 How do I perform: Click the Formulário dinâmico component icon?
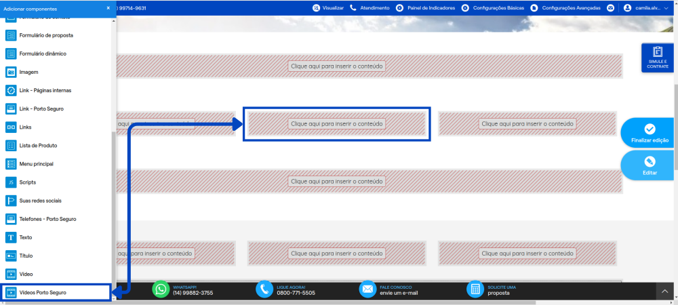pyautogui.click(x=11, y=54)
